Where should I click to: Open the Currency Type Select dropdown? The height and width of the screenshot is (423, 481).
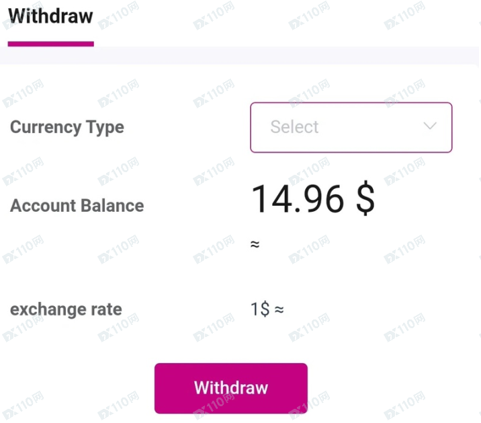click(351, 127)
